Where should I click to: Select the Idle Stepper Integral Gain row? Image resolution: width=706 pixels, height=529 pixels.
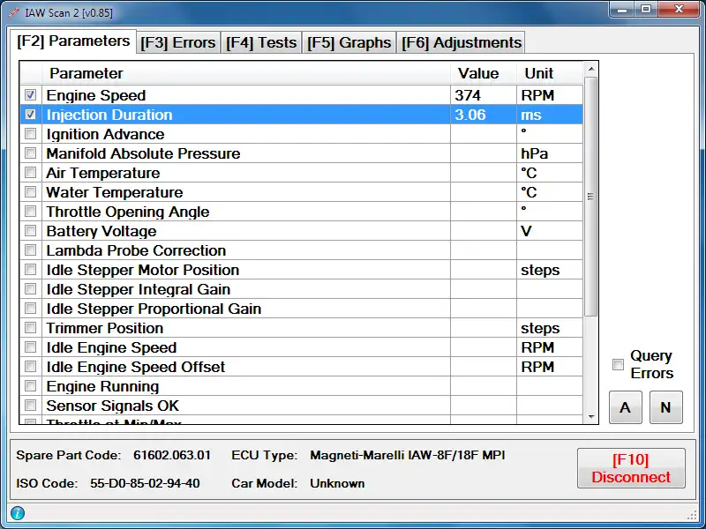[301, 289]
